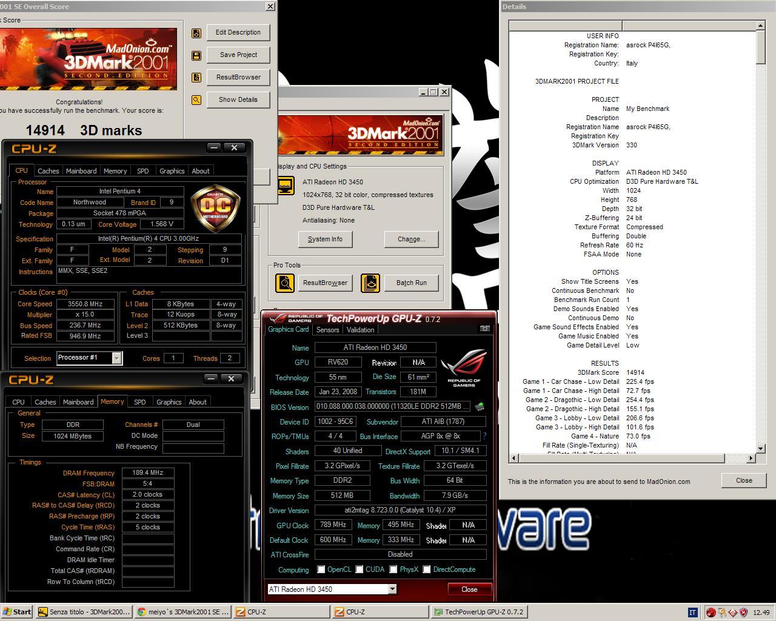The height and width of the screenshot is (621, 776).
Task: Click the Show Details magnifier icon
Action: 196,100
